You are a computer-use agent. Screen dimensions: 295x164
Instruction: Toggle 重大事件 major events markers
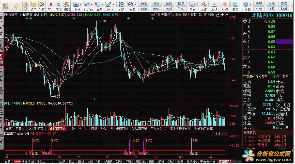point(164,15)
